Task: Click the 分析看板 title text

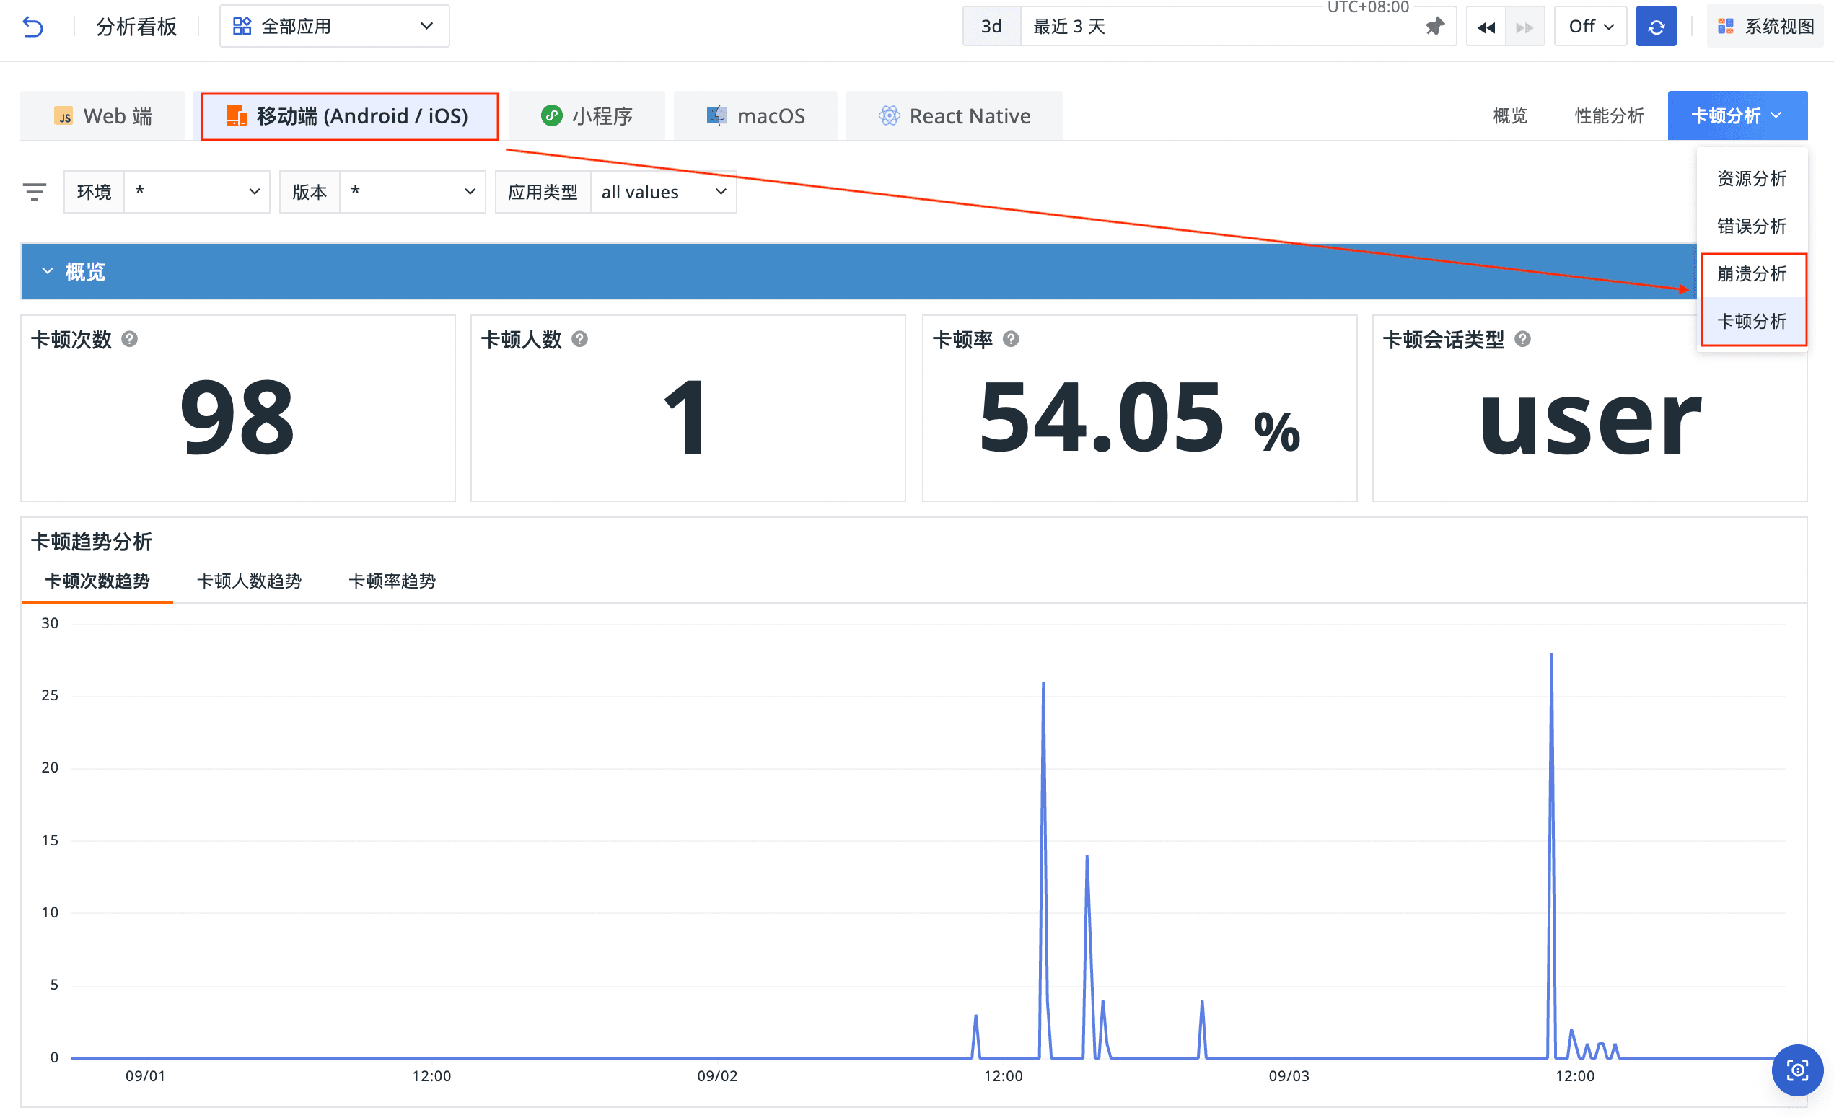Action: [136, 27]
